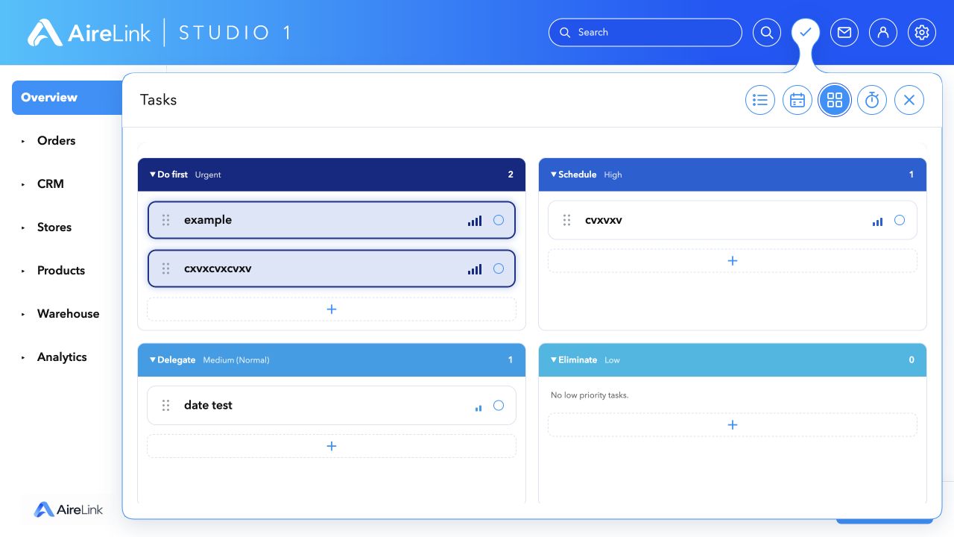Close the Tasks panel

(909, 100)
